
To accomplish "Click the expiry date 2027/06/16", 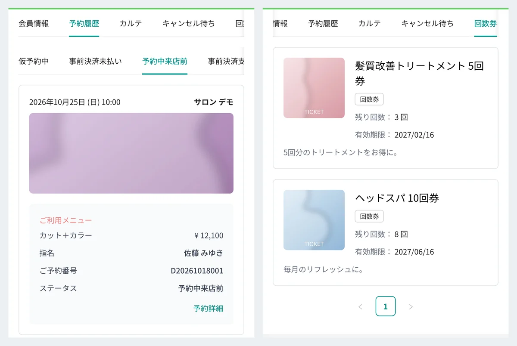I will [x=414, y=252].
